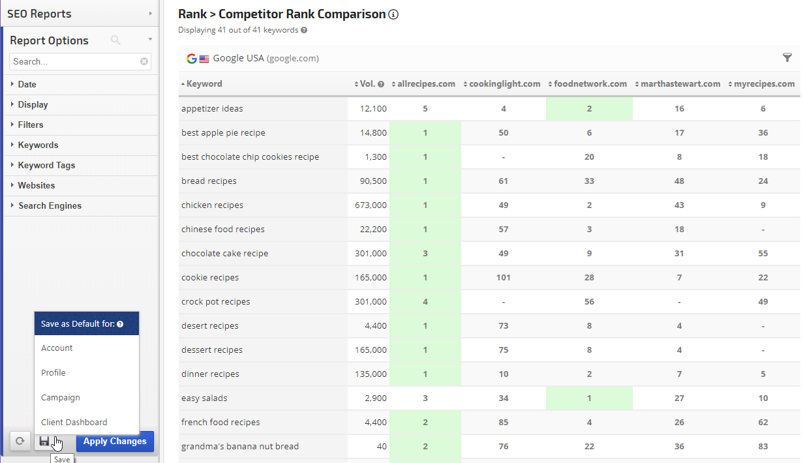Choose Client Dashboard from save menu
The height and width of the screenshot is (463, 803).
point(74,422)
